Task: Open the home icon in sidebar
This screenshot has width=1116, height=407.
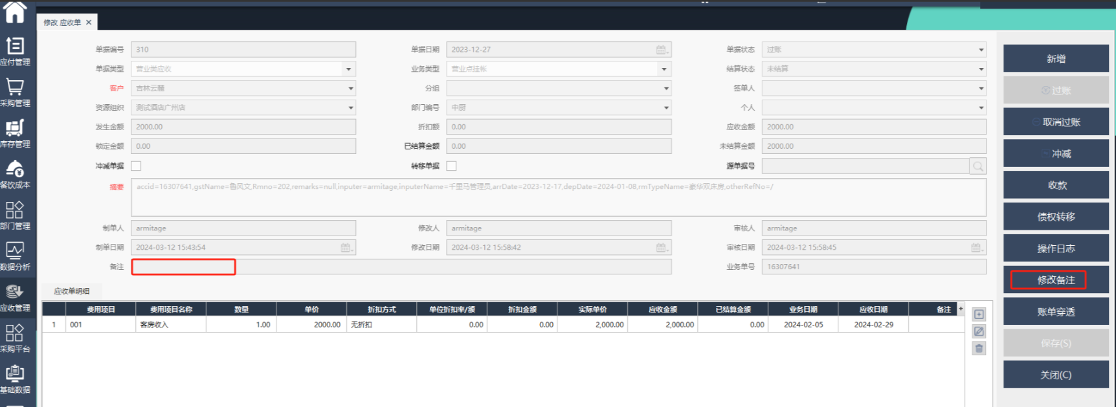Action: coord(15,12)
